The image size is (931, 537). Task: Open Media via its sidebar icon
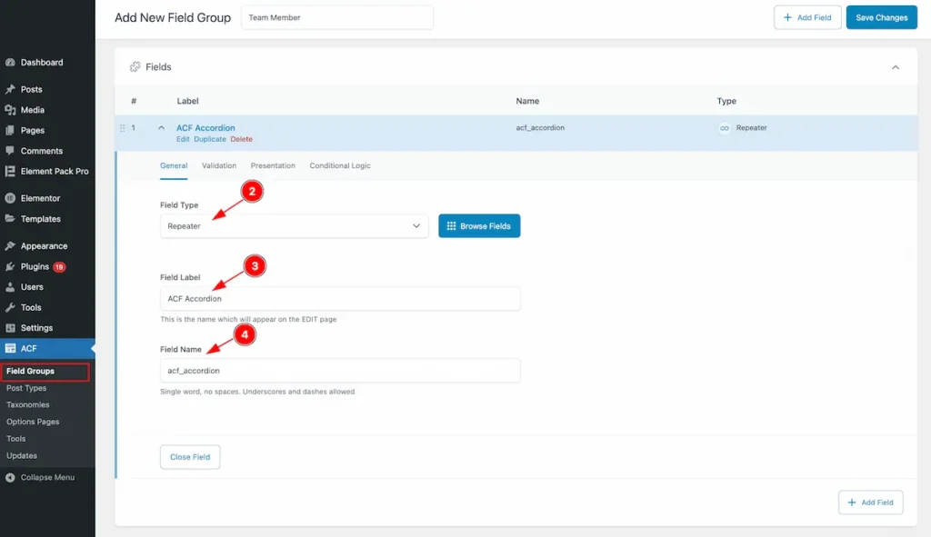click(10, 110)
